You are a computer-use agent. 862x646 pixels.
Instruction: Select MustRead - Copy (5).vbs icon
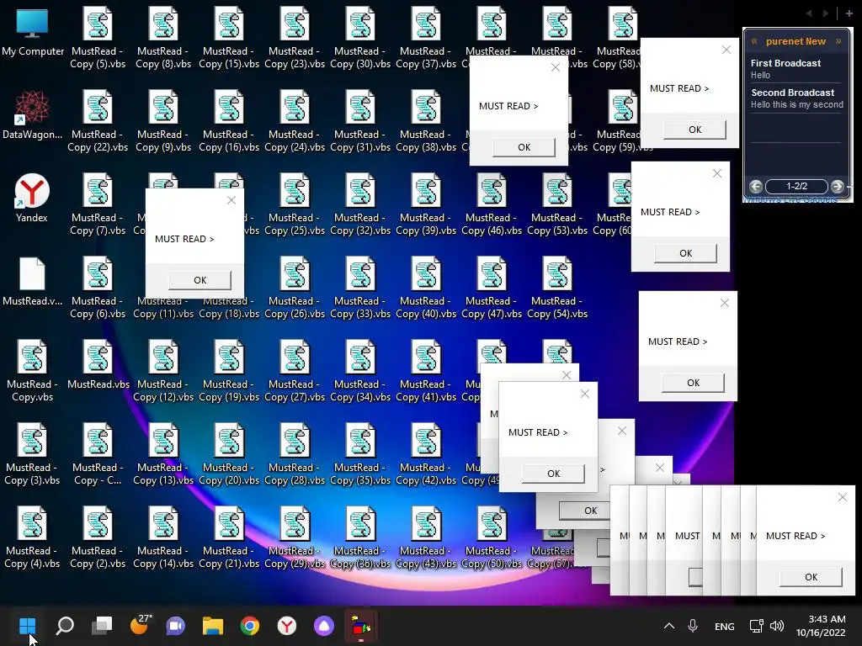click(x=98, y=39)
